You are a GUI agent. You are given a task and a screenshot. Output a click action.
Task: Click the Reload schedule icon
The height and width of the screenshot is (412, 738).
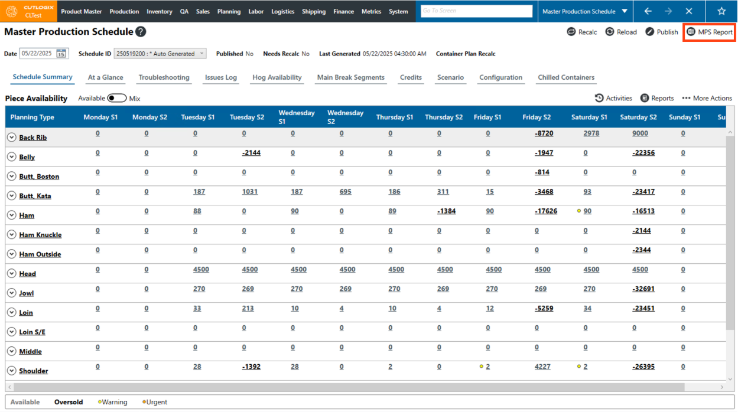[610, 32]
